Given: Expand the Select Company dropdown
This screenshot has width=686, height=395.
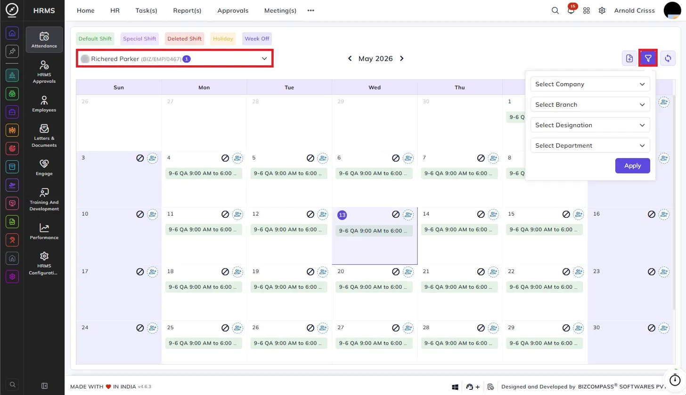Looking at the screenshot, I should click(590, 84).
